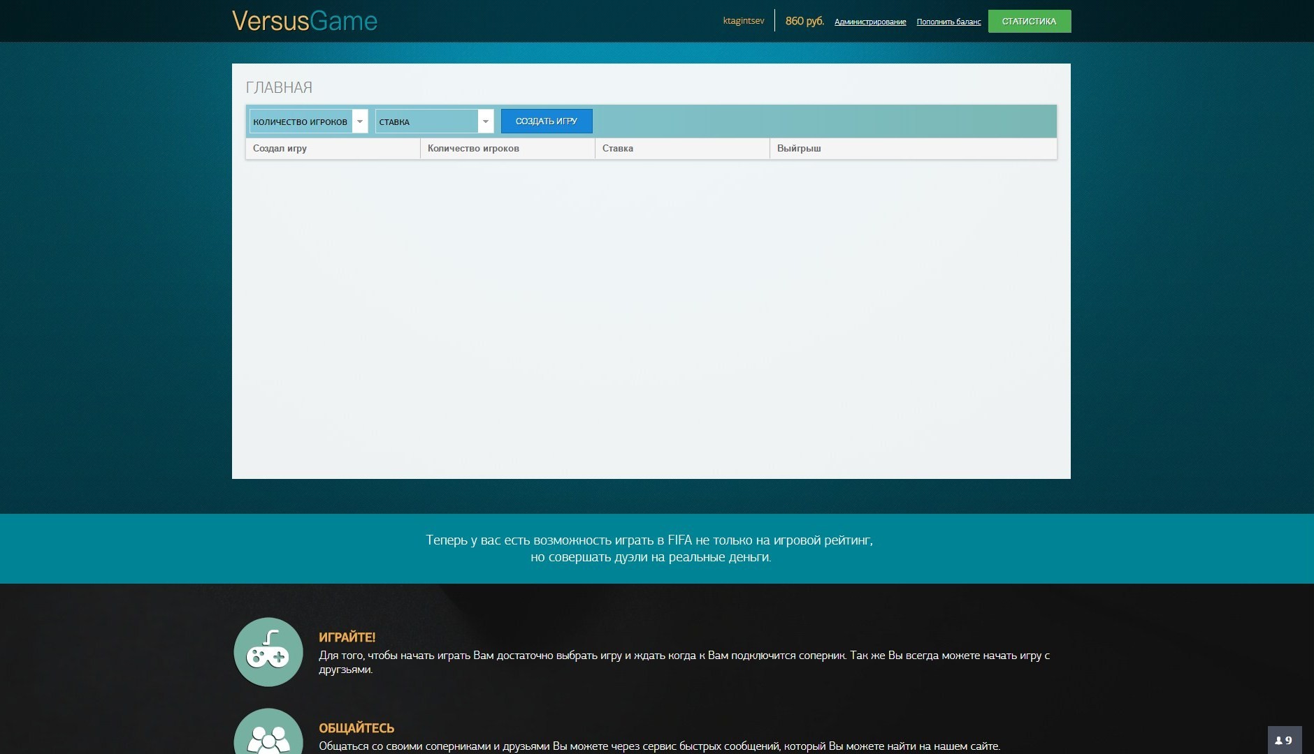
Task: Open the ktagintsev user profile
Action: (x=744, y=21)
